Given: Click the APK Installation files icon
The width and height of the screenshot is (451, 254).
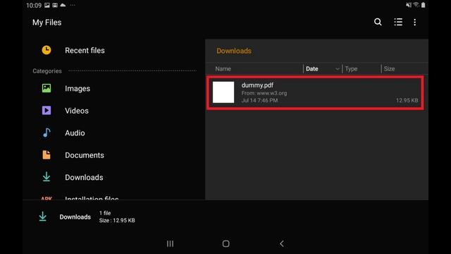Looking at the screenshot, I should pos(47,198).
